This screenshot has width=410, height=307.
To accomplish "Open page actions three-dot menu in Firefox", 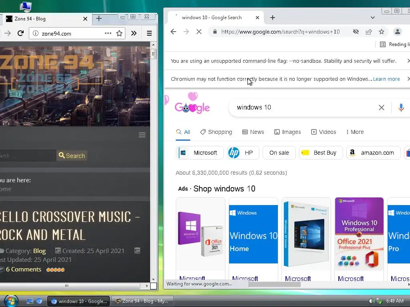I will [108, 33].
